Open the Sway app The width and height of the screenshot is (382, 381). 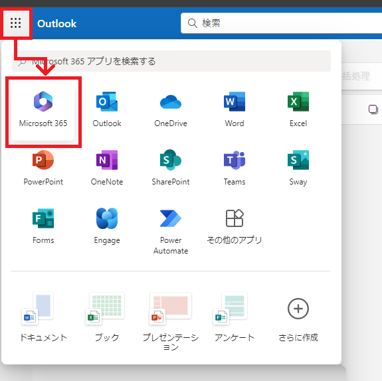(x=298, y=168)
